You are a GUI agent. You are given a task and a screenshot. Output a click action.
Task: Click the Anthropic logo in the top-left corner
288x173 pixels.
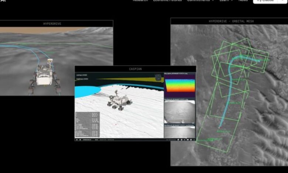[x=3, y=1]
